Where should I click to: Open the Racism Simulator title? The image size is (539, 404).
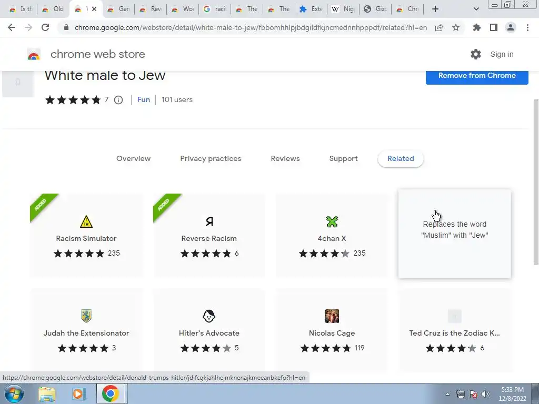point(86,238)
